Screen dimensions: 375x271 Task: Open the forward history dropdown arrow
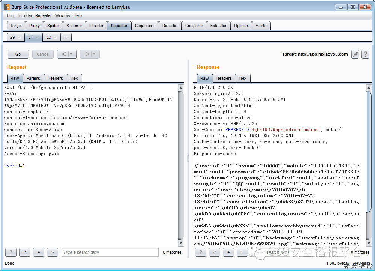click(x=94, y=54)
